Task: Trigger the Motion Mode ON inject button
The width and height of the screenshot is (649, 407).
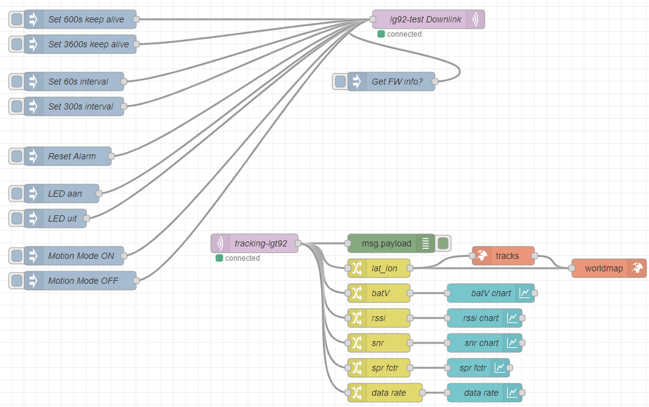Action: 17,256
